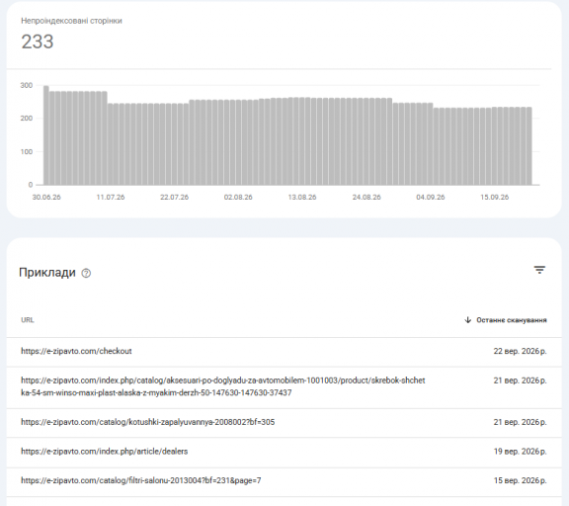Click the 02.08.26 date label on chart
This screenshot has height=506, width=569.
pos(238,197)
